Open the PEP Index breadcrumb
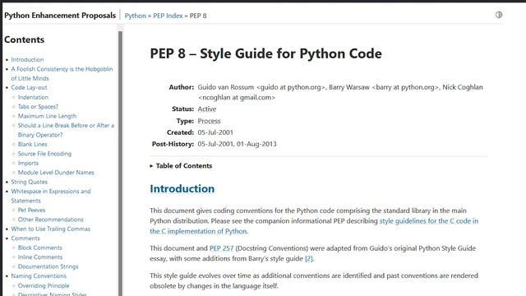This screenshot has width=526, height=296. point(168,16)
